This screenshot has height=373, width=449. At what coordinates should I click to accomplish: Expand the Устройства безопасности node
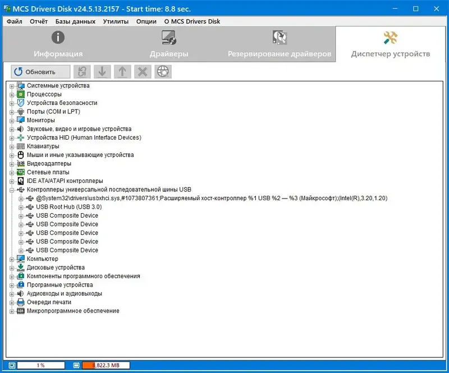coord(12,103)
